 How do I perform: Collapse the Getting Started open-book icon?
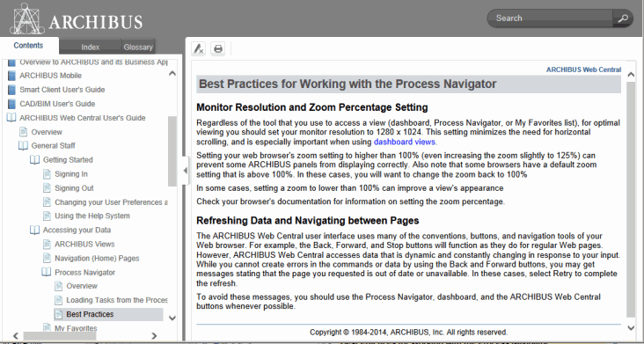[x=35, y=160]
